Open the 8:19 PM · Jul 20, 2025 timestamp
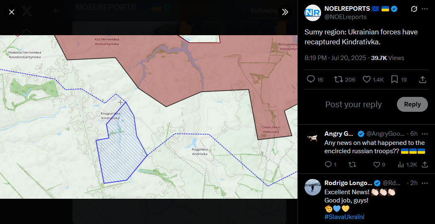Viewport: 435px width, 224px height. pos(336,58)
